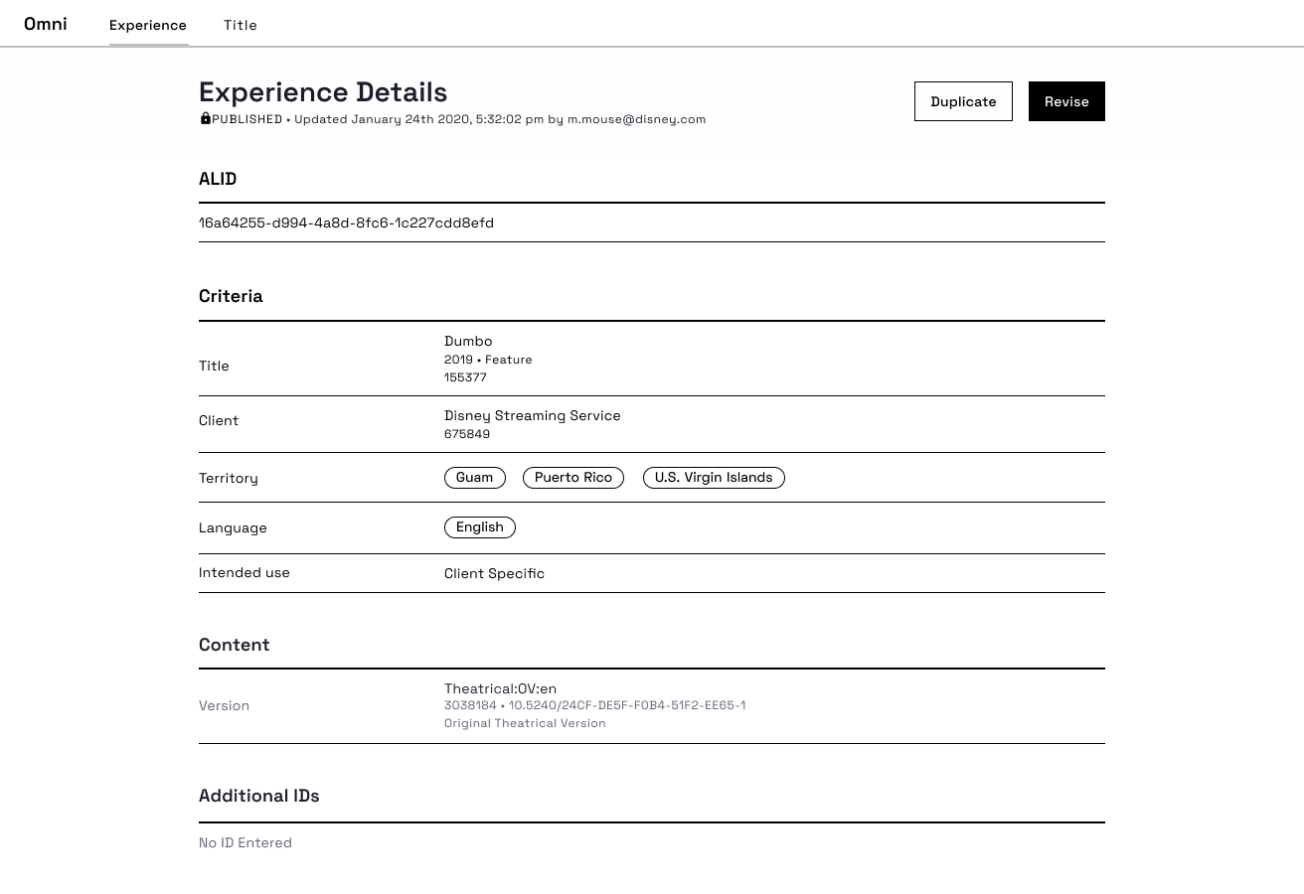Click the ALID value 16a64255-d994
1304x894 pixels.
346,223
